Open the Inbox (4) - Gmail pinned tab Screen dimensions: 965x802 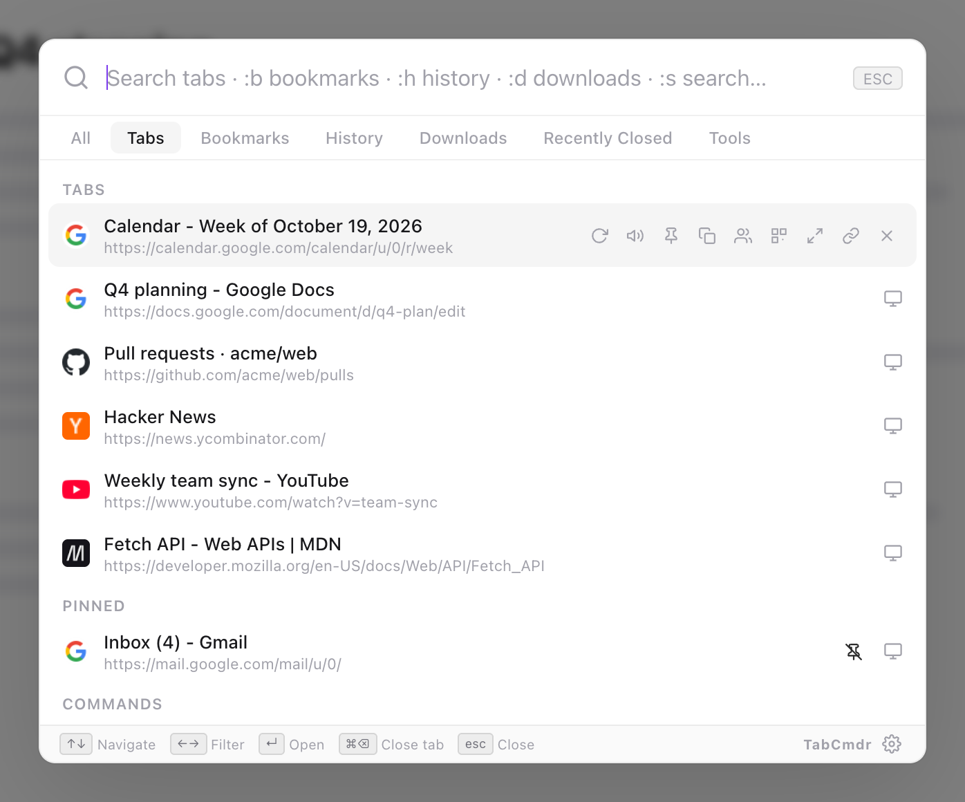pos(482,651)
